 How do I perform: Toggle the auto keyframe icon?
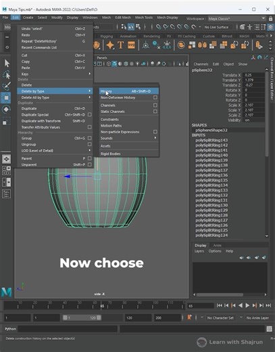click(189, 317)
